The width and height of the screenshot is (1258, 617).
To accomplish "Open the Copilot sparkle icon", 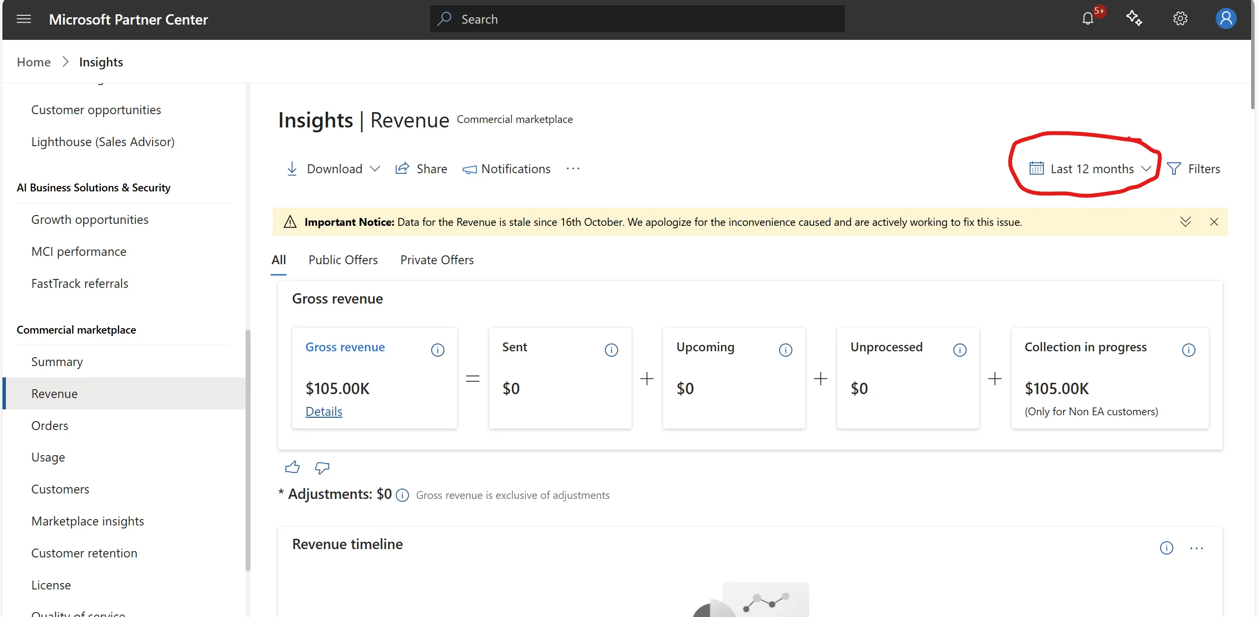I will click(1134, 19).
